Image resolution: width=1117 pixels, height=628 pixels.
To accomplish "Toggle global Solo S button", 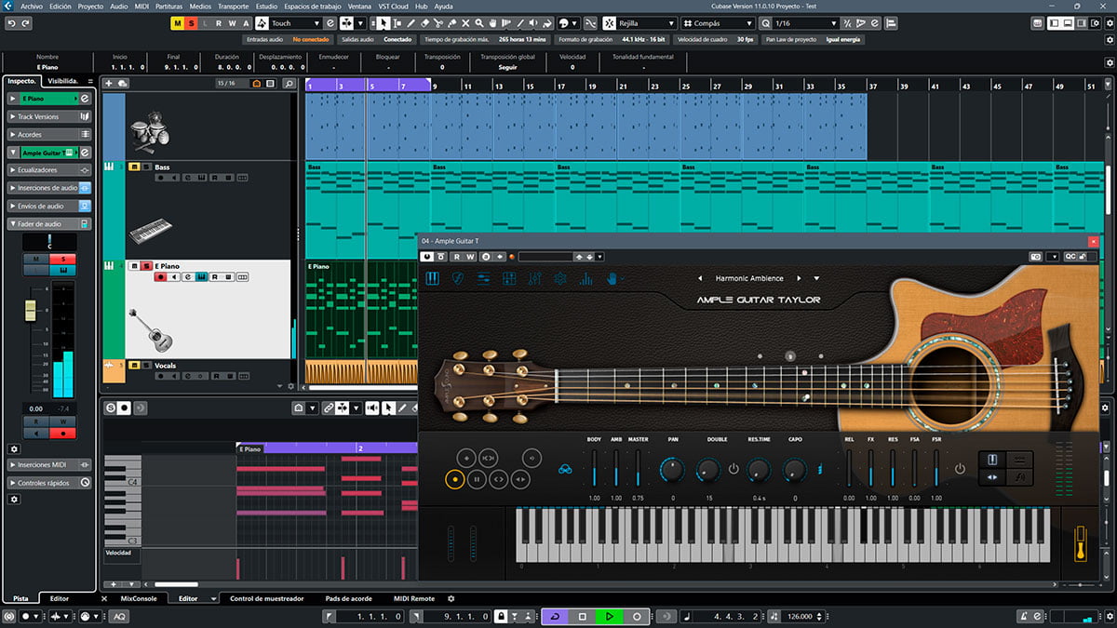I will tap(191, 23).
